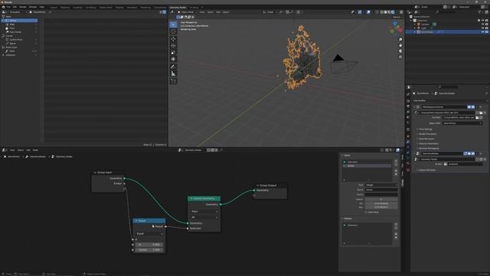This screenshot has height=276, width=490.
Task: Click the viewport zoom magnifier icon
Action: [x=400, y=40]
